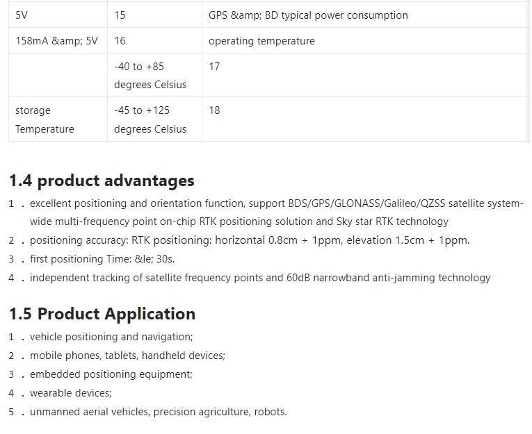The height and width of the screenshot is (434, 532).
Task: Click table cell with number 16
Action: 154,41
